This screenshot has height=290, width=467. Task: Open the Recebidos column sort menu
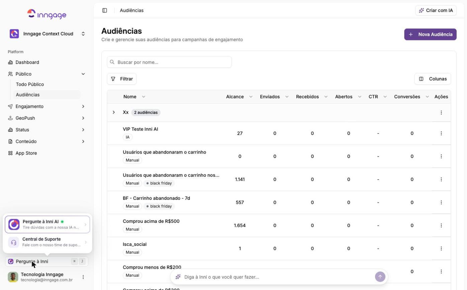(x=326, y=97)
